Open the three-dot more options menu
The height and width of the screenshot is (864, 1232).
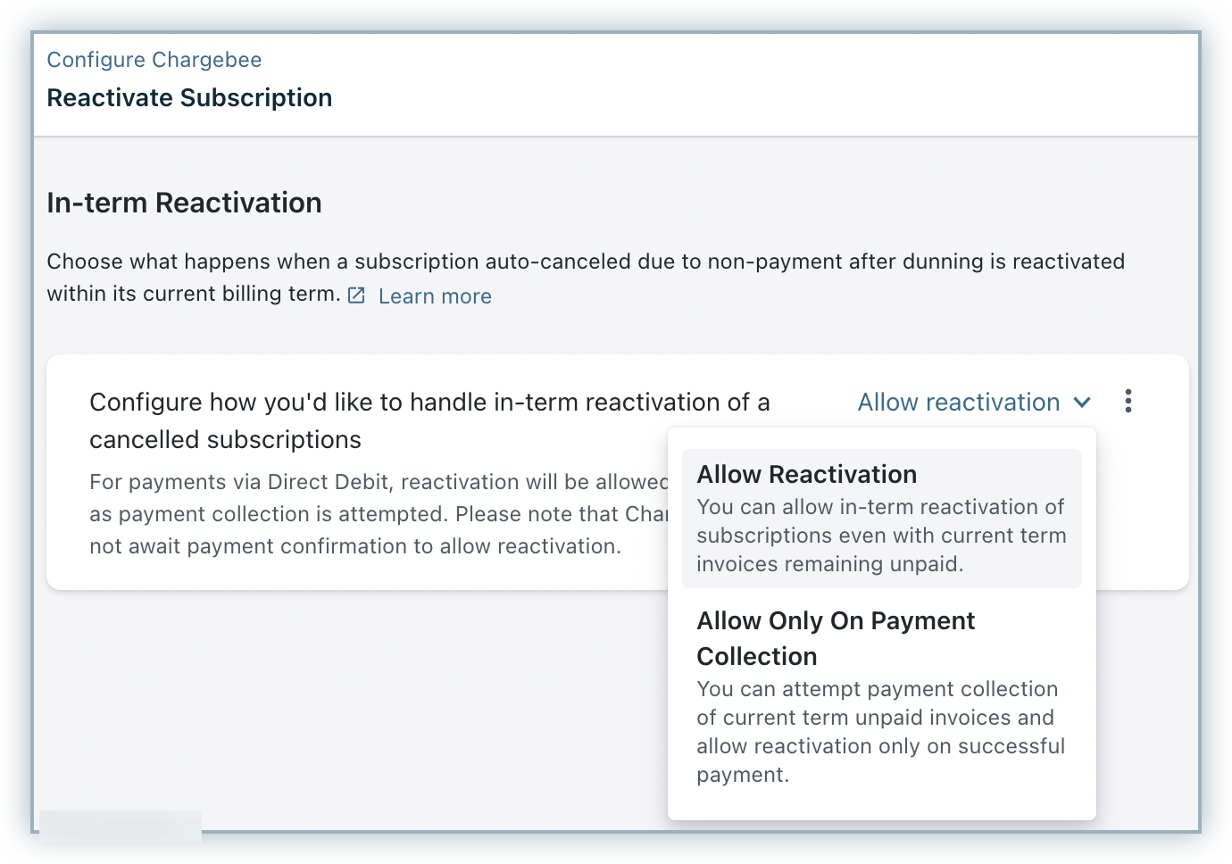pos(1128,402)
